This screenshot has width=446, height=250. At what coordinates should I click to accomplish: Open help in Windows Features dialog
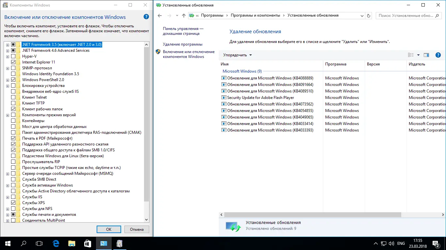[x=146, y=17]
